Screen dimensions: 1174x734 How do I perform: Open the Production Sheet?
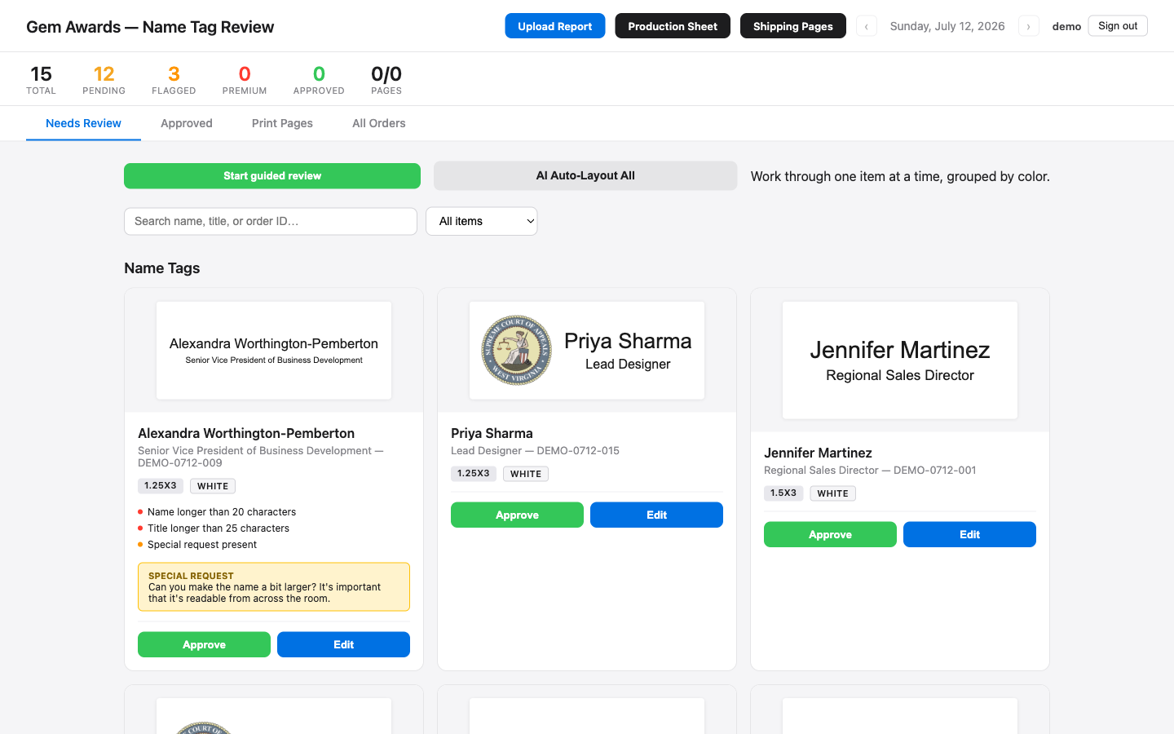pos(673,26)
